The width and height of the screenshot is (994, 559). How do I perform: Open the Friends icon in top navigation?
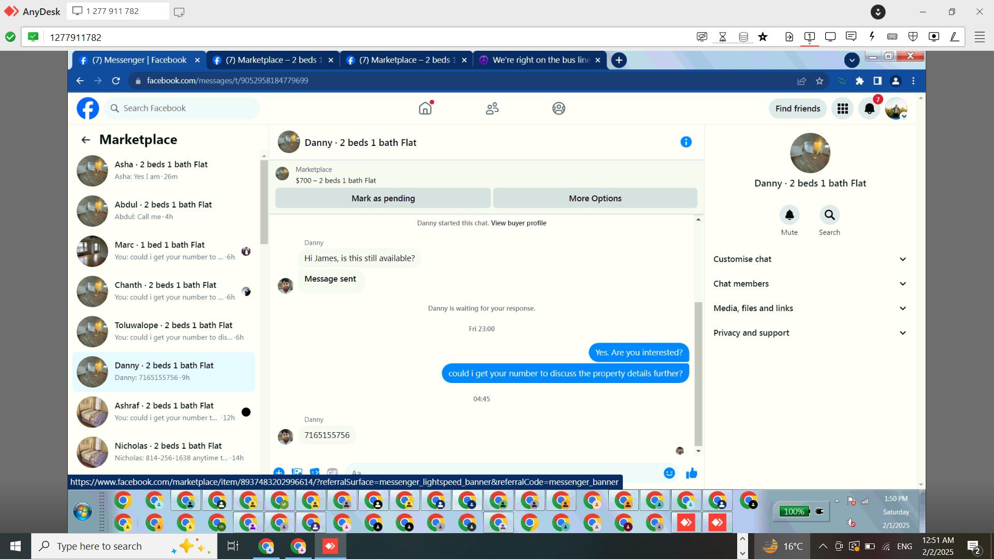[x=492, y=109]
